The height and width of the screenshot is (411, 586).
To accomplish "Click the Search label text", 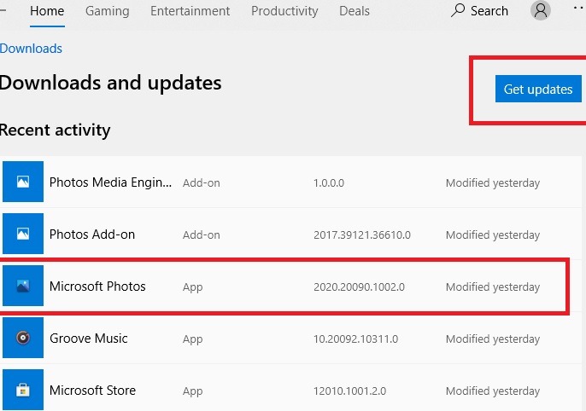I will click(x=489, y=11).
